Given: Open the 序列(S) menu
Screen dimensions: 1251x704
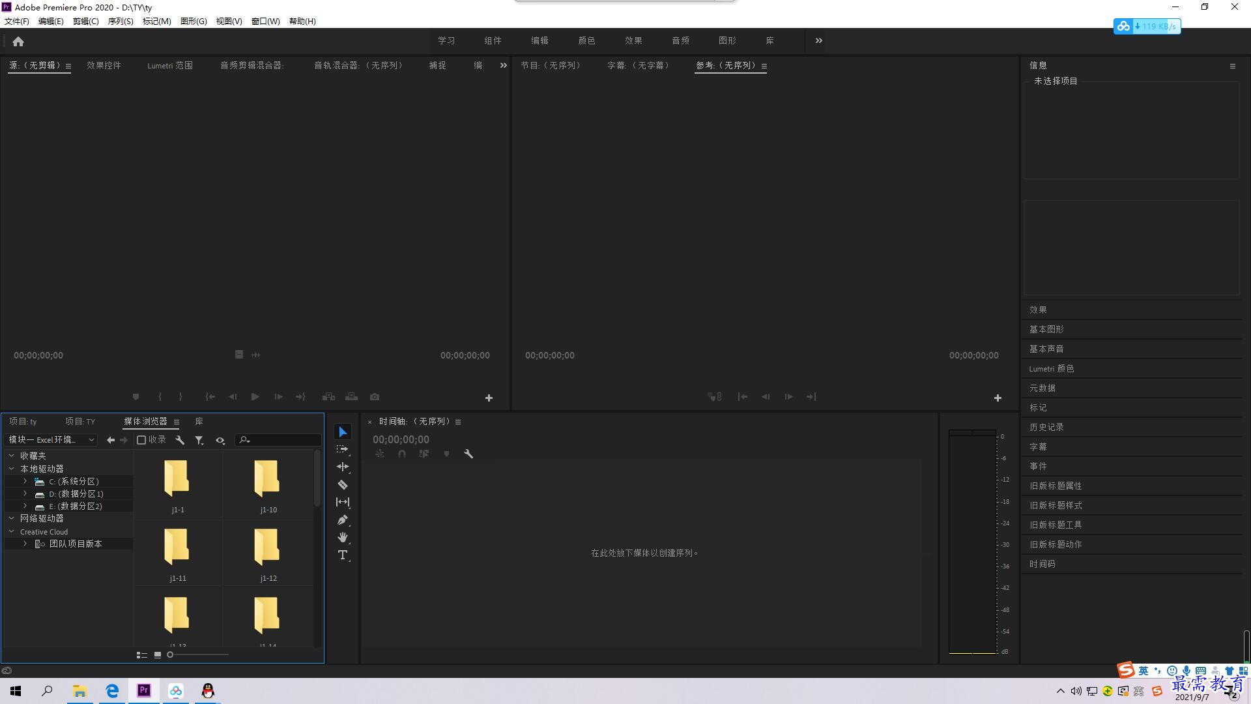Looking at the screenshot, I should (x=121, y=22).
